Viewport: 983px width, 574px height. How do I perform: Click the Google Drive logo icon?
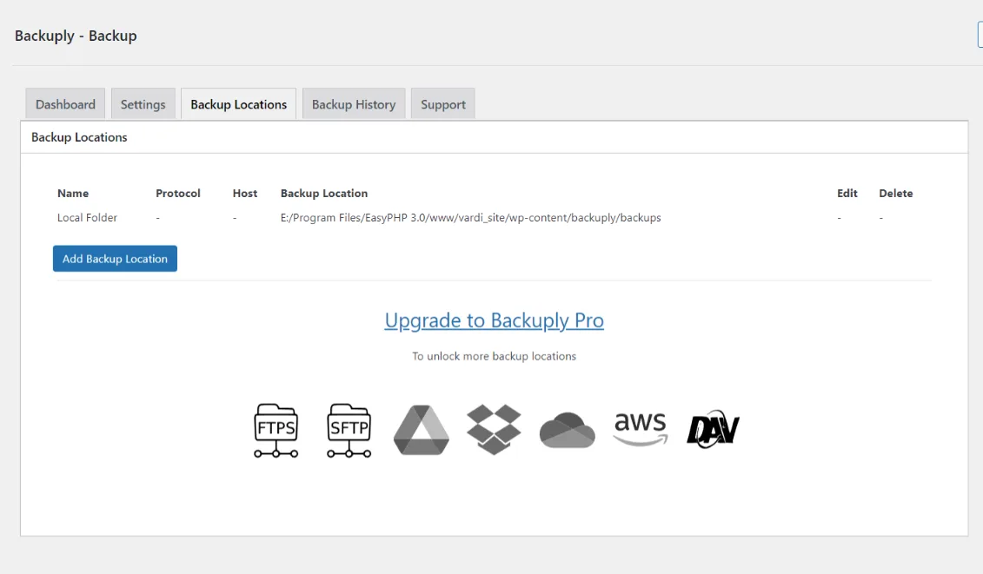tap(422, 430)
